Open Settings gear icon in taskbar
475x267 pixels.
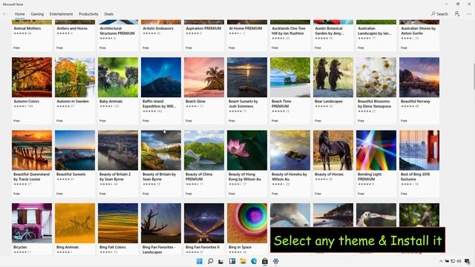pos(275,261)
